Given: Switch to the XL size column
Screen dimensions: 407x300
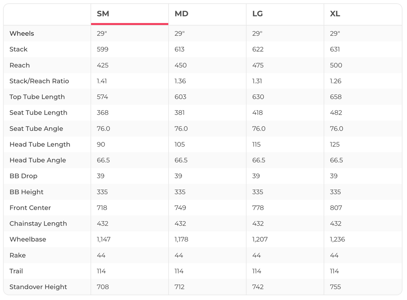Looking at the screenshot, I should point(335,14).
